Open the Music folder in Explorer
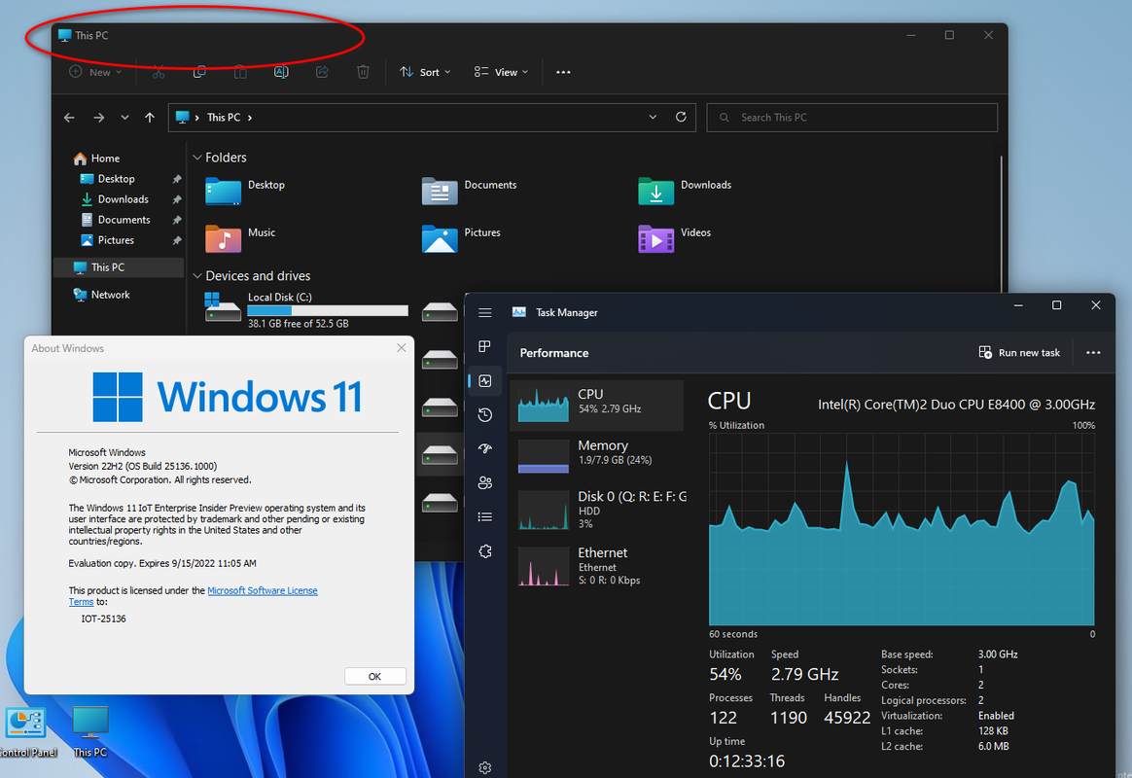 241,237
